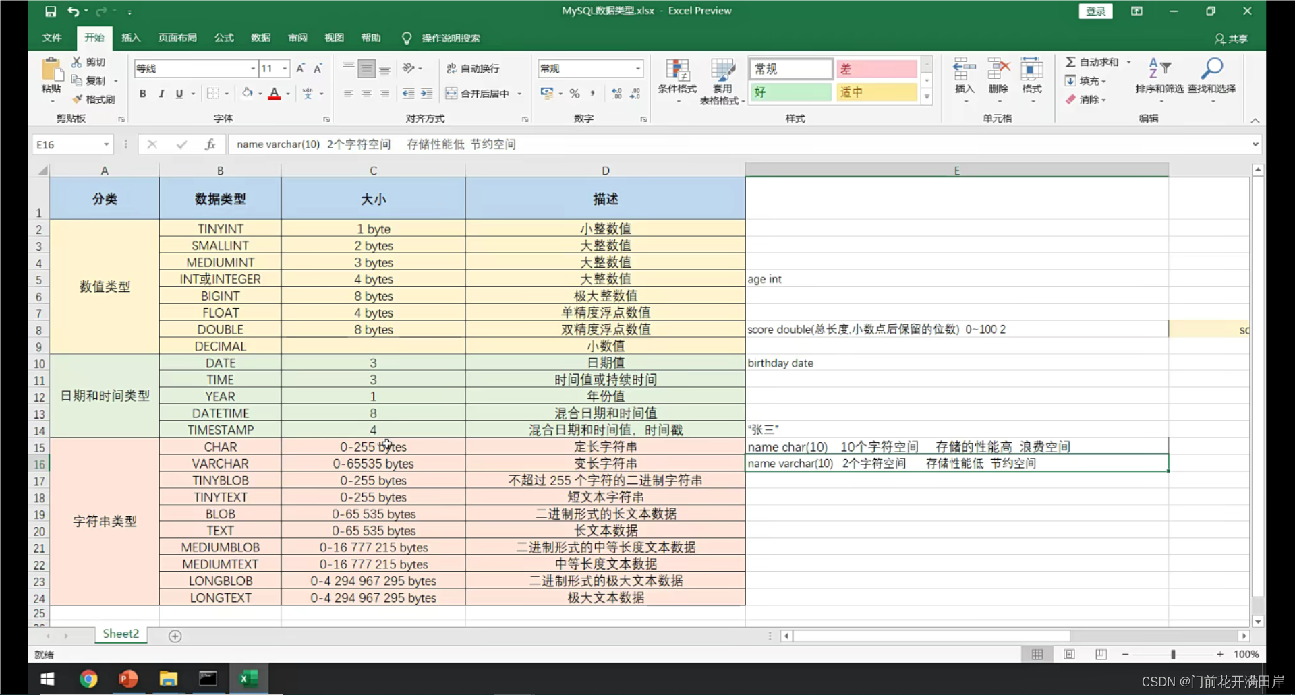
Task: Open the font name dropdown 等线
Action: tap(253, 68)
